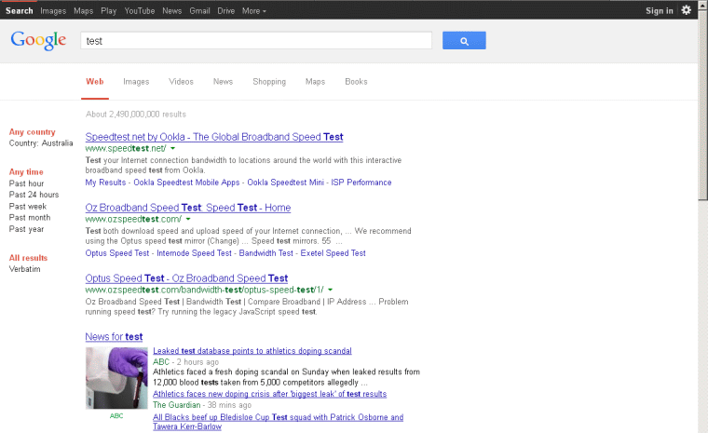Open the Guardian 'Athletics faces new doping crisis' article
708x433 pixels.
(x=269, y=394)
